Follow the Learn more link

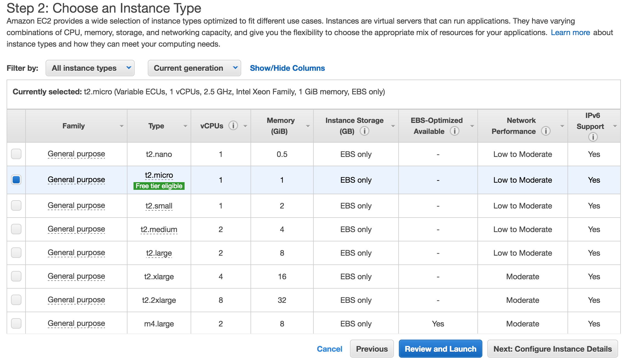570,32
